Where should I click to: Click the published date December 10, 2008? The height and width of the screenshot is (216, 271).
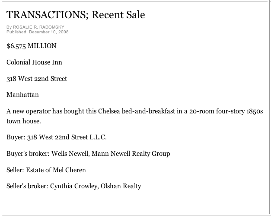(49, 32)
